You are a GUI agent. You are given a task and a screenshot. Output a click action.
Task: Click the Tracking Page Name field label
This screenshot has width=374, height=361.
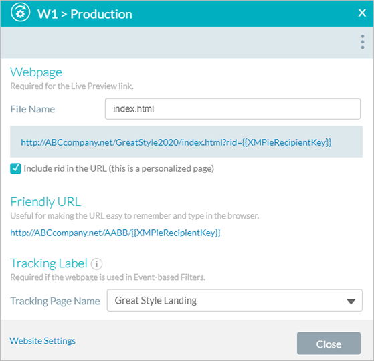tap(55, 301)
